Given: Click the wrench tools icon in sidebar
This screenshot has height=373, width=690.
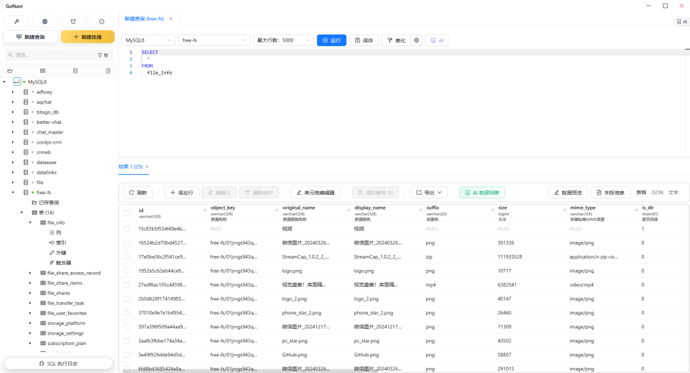Looking at the screenshot, I should point(16,21).
